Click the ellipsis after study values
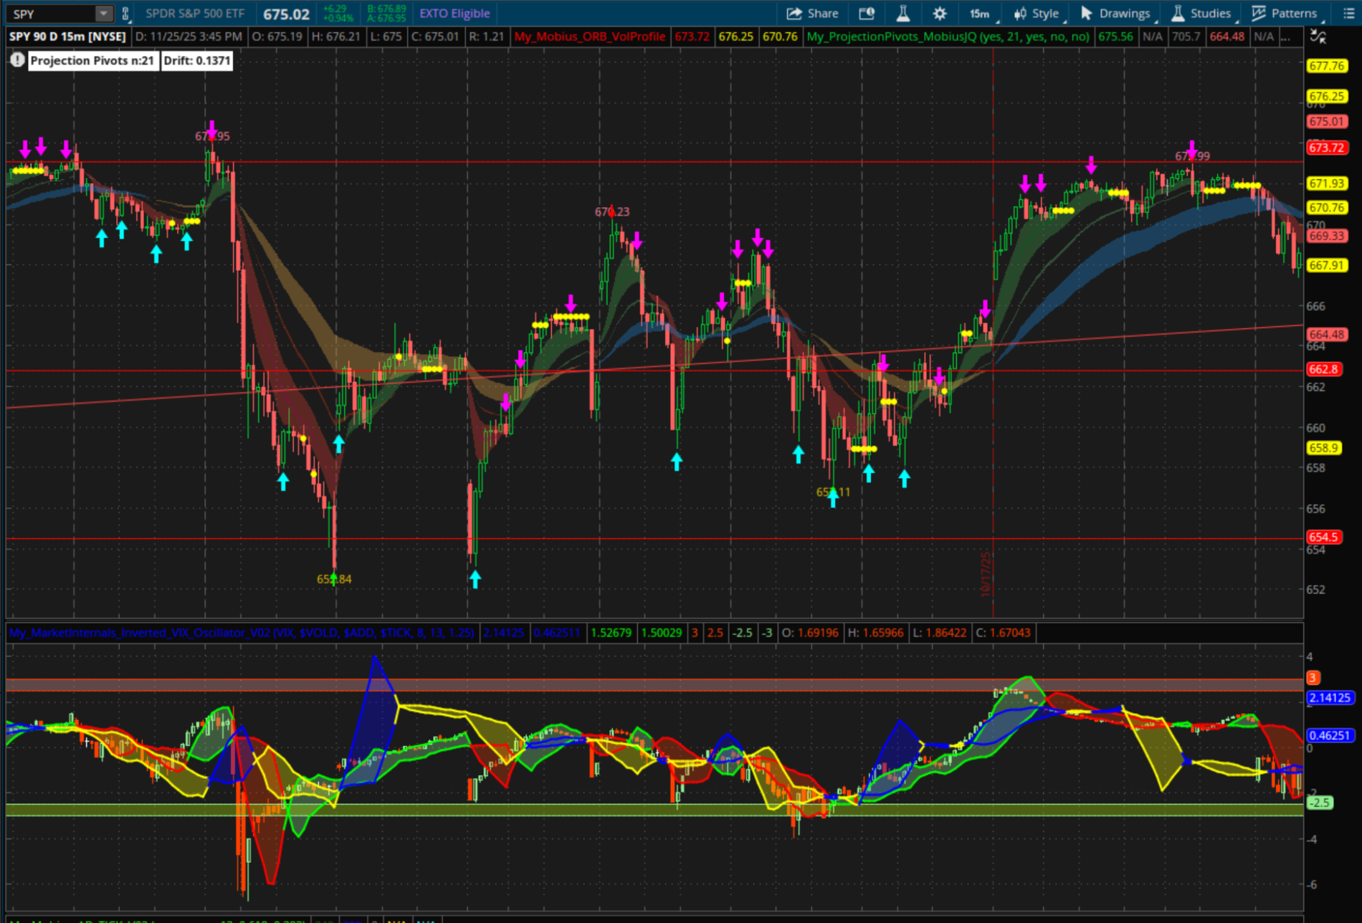1362x923 pixels. pos(1287,37)
